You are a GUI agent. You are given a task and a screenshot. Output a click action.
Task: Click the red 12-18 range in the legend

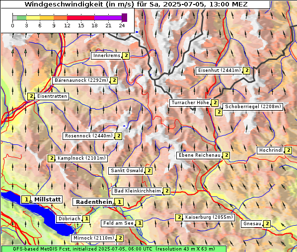point(80,18)
